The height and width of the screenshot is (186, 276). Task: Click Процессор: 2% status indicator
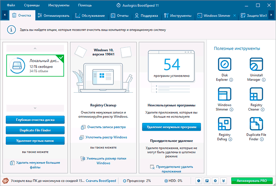pos(137,181)
